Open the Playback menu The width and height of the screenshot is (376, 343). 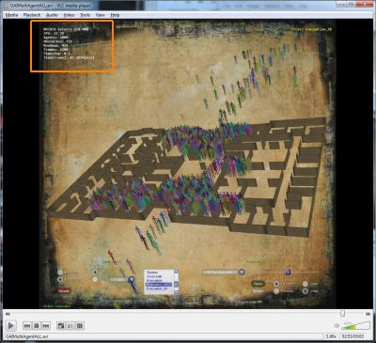pos(32,15)
